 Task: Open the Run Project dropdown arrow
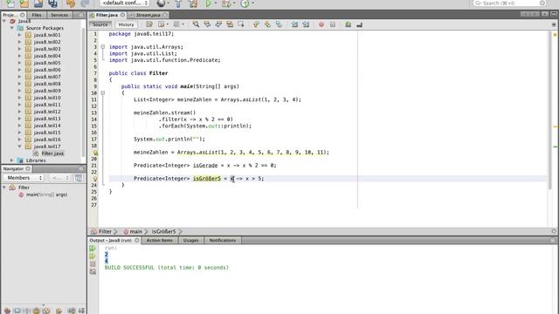pyautogui.click(x=216, y=3)
